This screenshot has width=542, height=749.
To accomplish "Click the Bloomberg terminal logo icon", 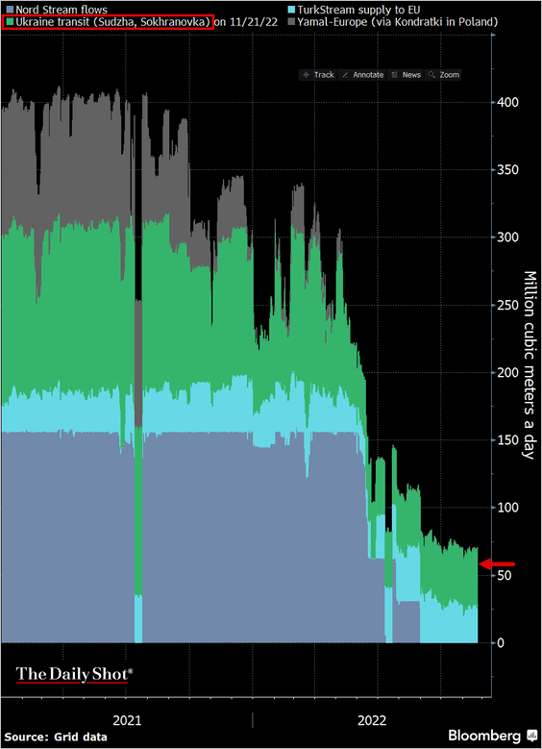I will 531,735.
